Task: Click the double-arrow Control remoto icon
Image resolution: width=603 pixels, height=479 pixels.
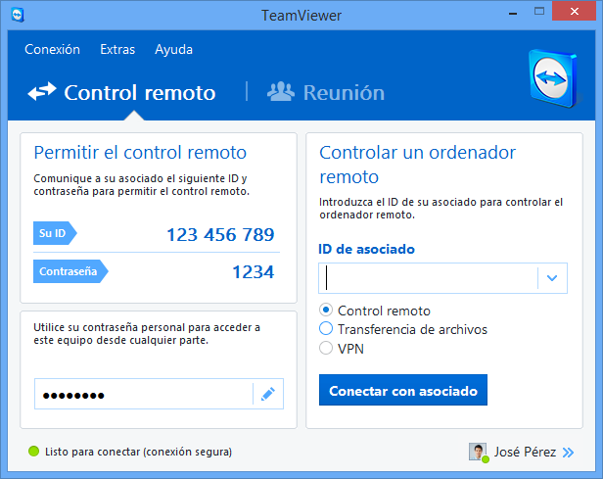Action: click(42, 91)
